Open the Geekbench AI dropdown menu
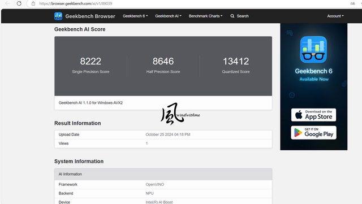Screen dimensions: 362x204 pos(168,16)
